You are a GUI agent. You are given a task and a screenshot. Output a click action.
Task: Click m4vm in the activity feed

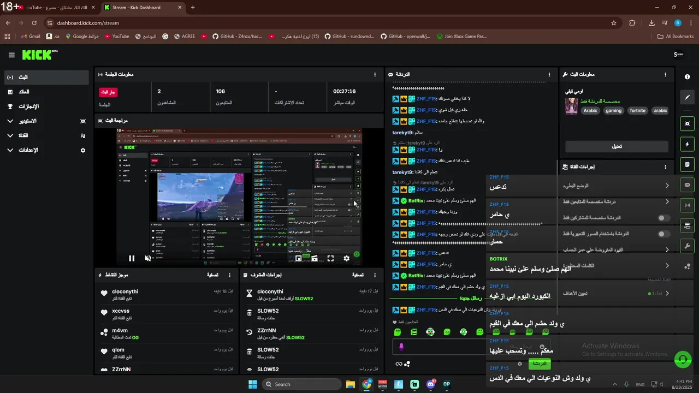click(120, 331)
